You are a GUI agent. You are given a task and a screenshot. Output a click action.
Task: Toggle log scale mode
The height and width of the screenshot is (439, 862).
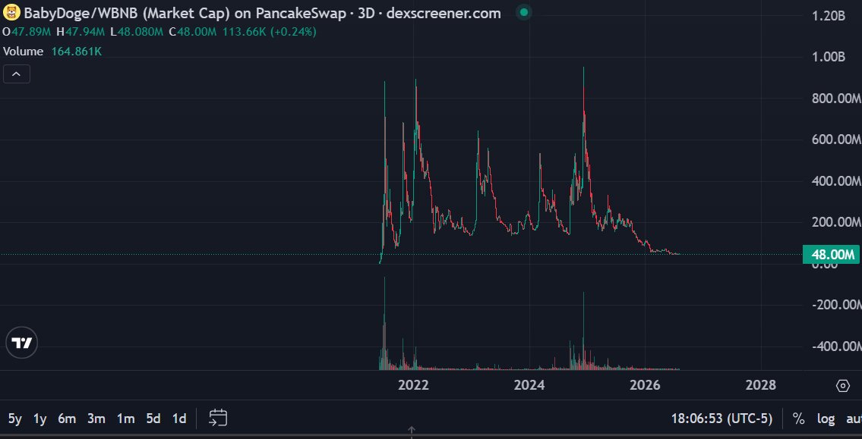point(826,419)
